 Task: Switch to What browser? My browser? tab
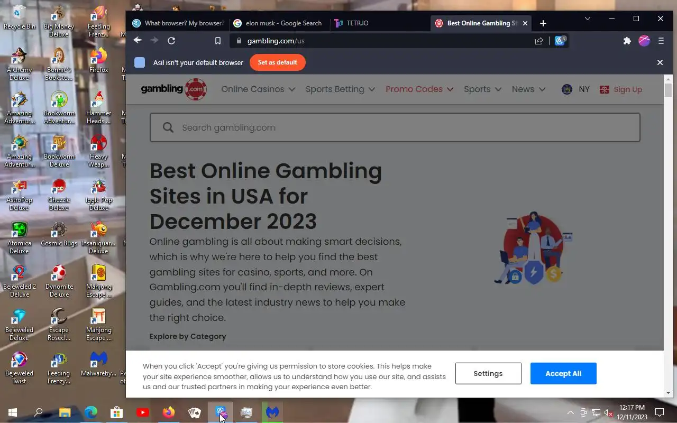coord(178,23)
